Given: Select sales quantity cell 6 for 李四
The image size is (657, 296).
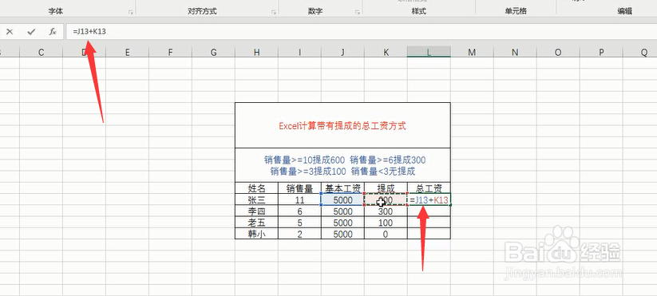Looking at the screenshot, I should 299,211.
